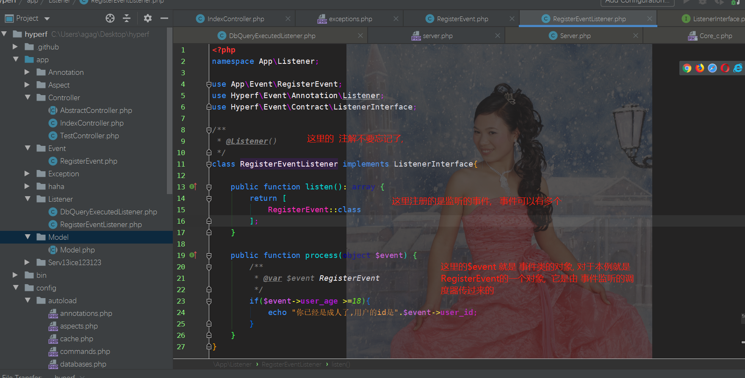
Task: Close the Server.php class tab
Action: (x=636, y=36)
